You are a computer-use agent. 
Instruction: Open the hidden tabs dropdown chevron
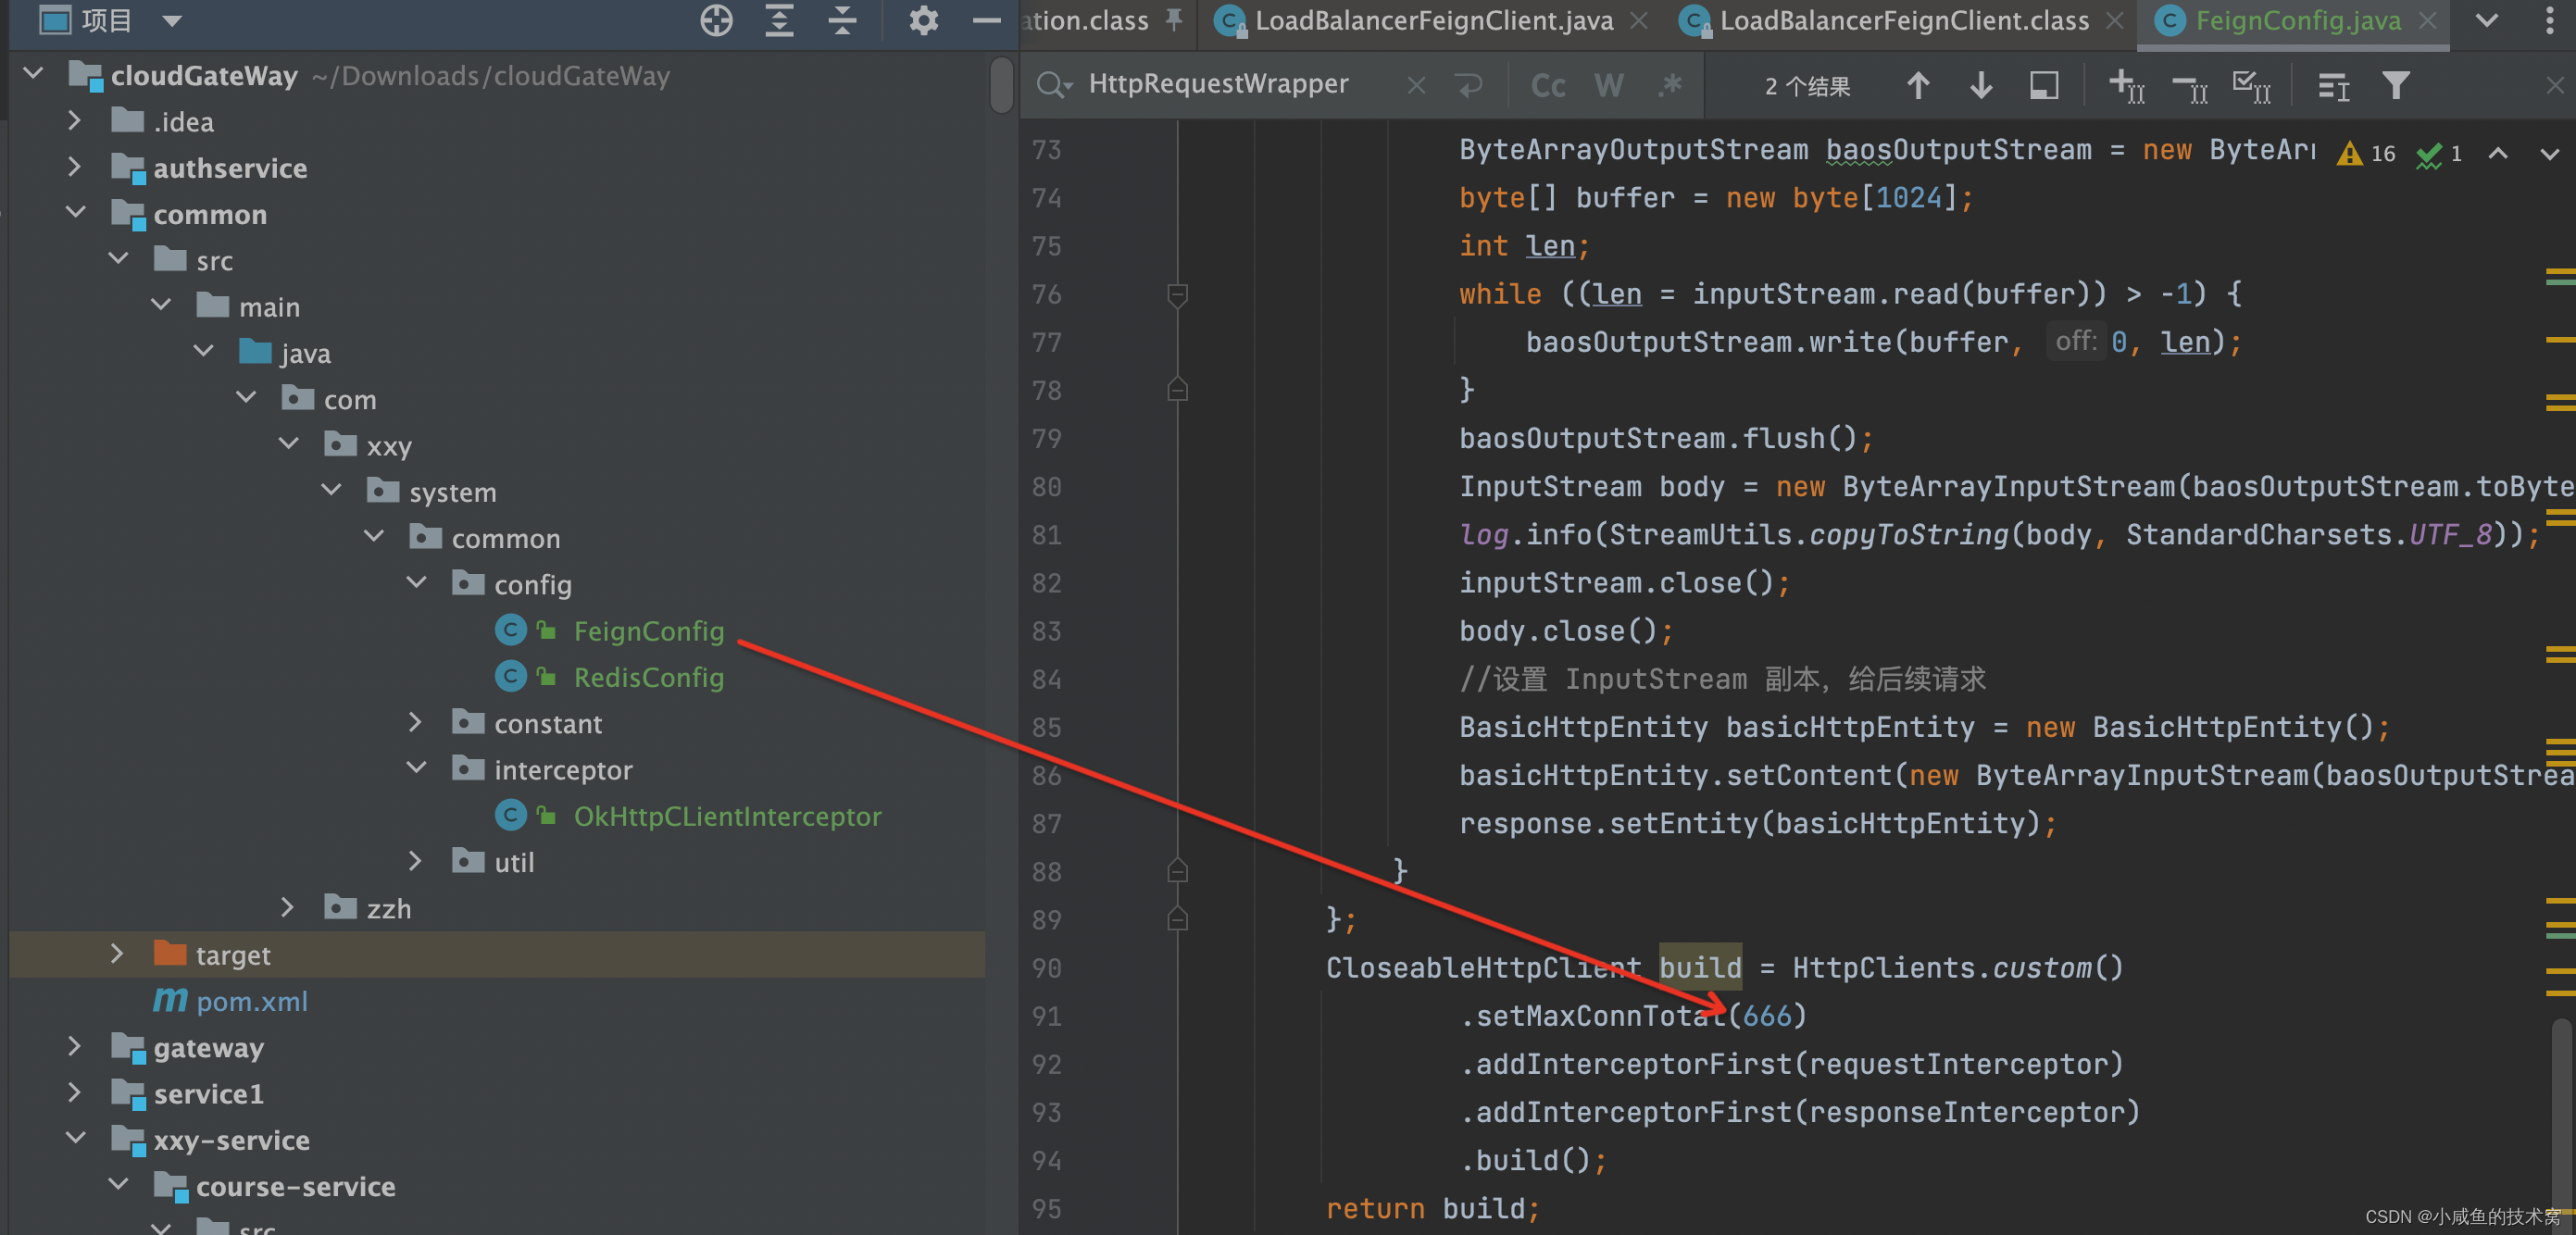pos(2487,21)
